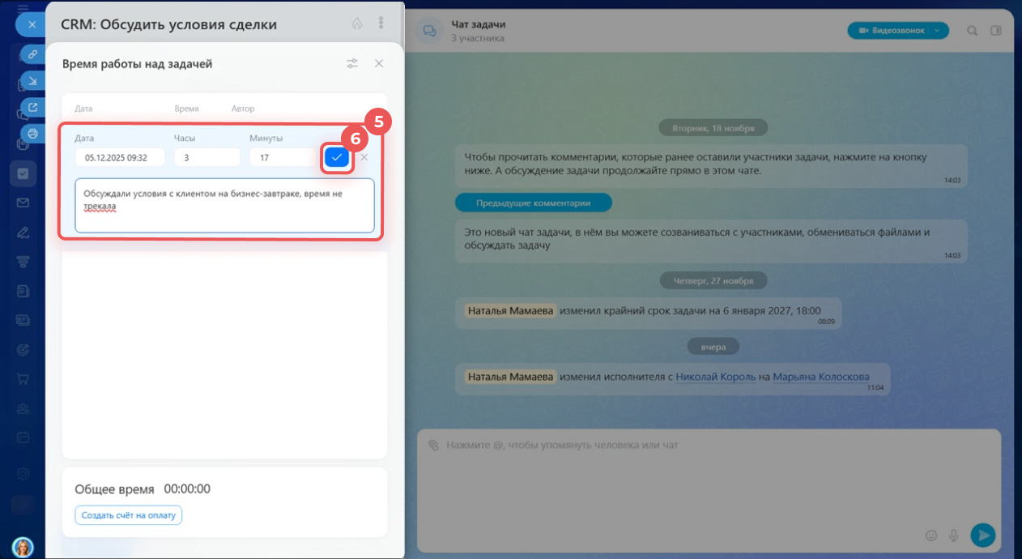Image resolution: width=1022 pixels, height=559 pixels.
Task: Cancel the time entry row with X
Action: 364,157
